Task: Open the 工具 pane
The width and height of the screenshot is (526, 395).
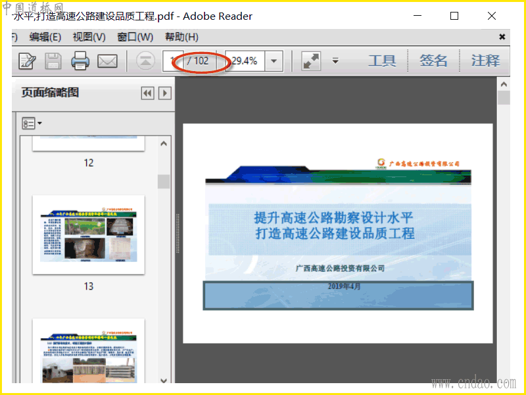Action: [382, 61]
